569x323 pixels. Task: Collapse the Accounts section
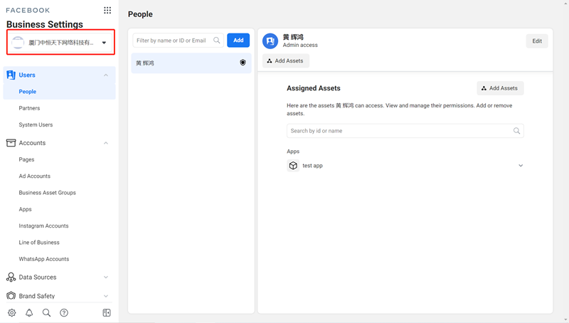point(106,143)
